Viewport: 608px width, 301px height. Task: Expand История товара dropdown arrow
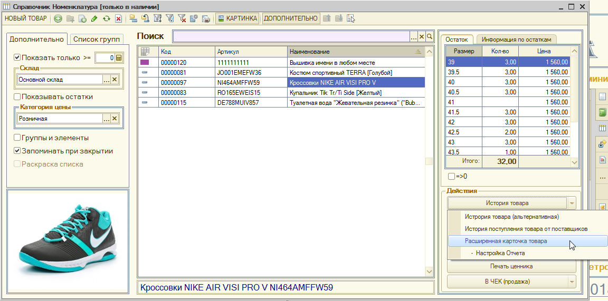(572, 203)
